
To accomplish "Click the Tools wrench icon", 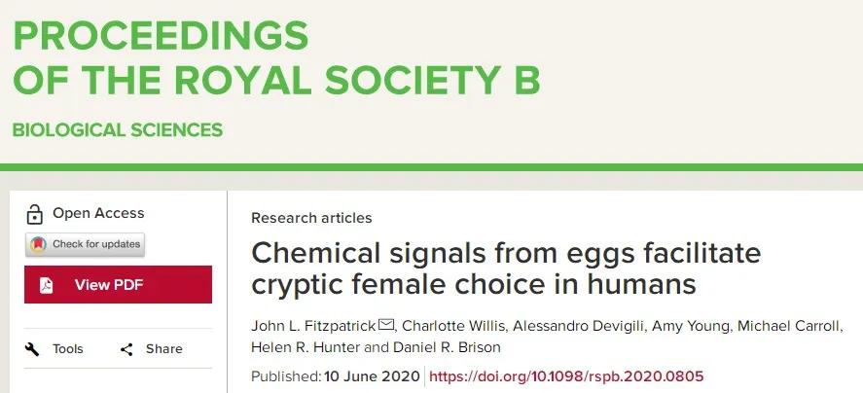I will (x=32, y=349).
